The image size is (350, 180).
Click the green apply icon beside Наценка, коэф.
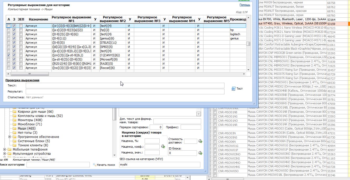(x=163, y=147)
